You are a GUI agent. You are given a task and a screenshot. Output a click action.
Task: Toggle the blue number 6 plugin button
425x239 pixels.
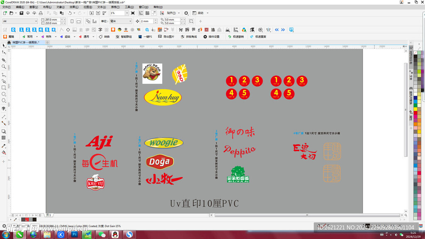click(54, 30)
